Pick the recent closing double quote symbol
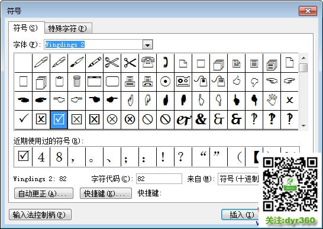Screen dimensions: 323x229 pyautogui.click(x=218, y=157)
